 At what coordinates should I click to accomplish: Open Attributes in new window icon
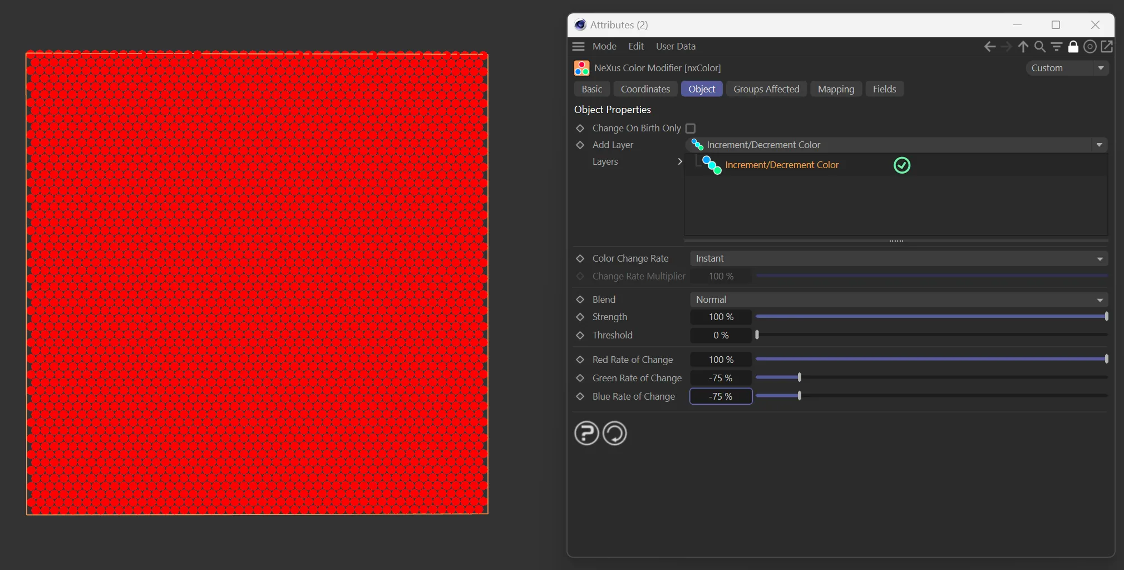[1107, 47]
